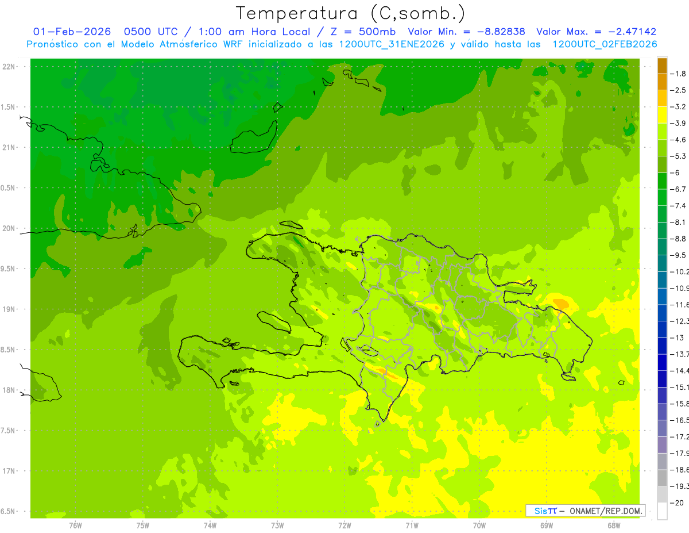Click the '-17.9' colorbar value
The width and height of the screenshot is (689, 533).
tap(680, 453)
